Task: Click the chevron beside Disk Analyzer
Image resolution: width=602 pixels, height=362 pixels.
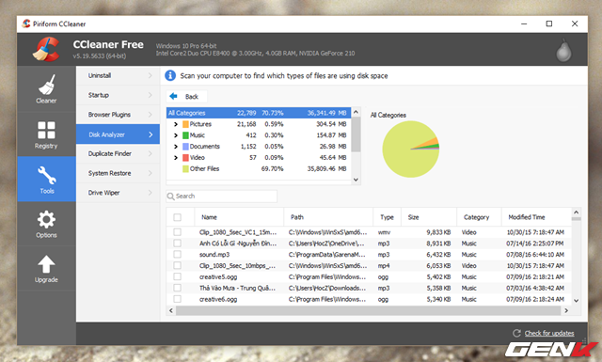Action: click(x=150, y=134)
